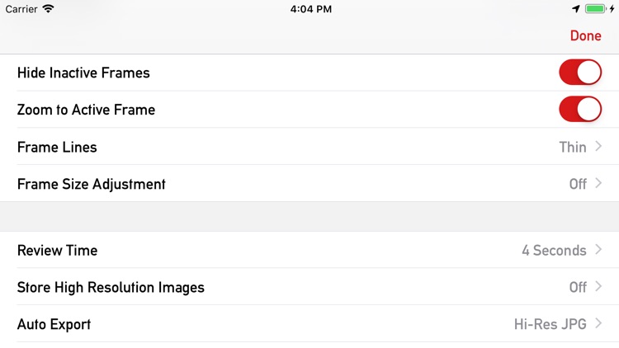619x348 pixels.
Task: Tap the Wi-Fi icon in status bar
Action: (x=48, y=9)
